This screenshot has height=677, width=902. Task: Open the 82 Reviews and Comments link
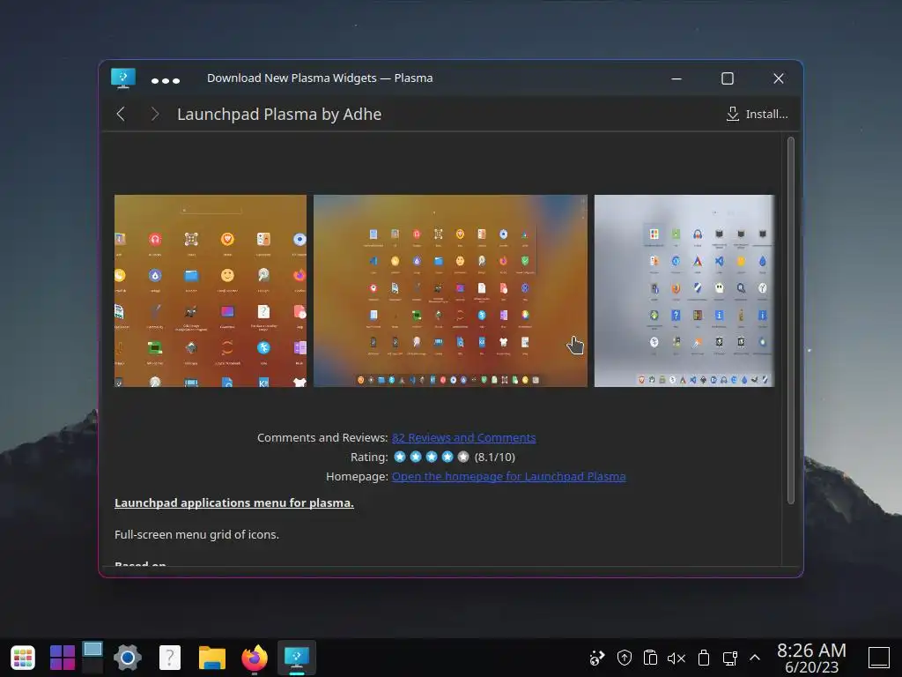463,437
